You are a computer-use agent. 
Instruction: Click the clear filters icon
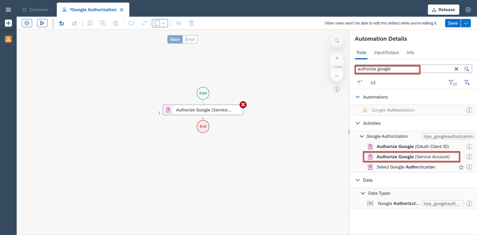click(467, 82)
